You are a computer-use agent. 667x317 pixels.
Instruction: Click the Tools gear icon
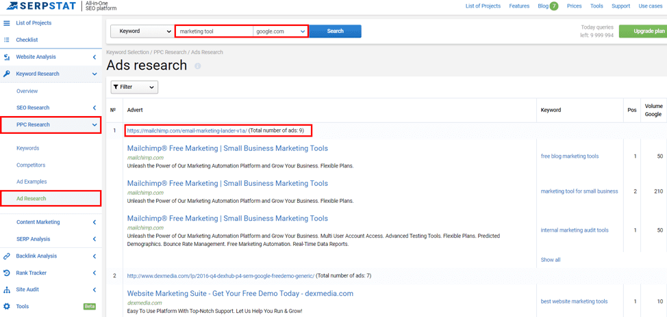point(7,307)
